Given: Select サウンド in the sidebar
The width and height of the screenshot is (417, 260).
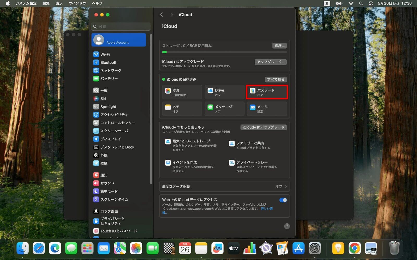Looking at the screenshot, I should (119, 183).
